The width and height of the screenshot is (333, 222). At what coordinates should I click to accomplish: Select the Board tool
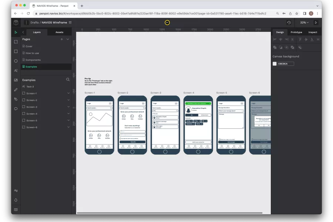pos(16,42)
